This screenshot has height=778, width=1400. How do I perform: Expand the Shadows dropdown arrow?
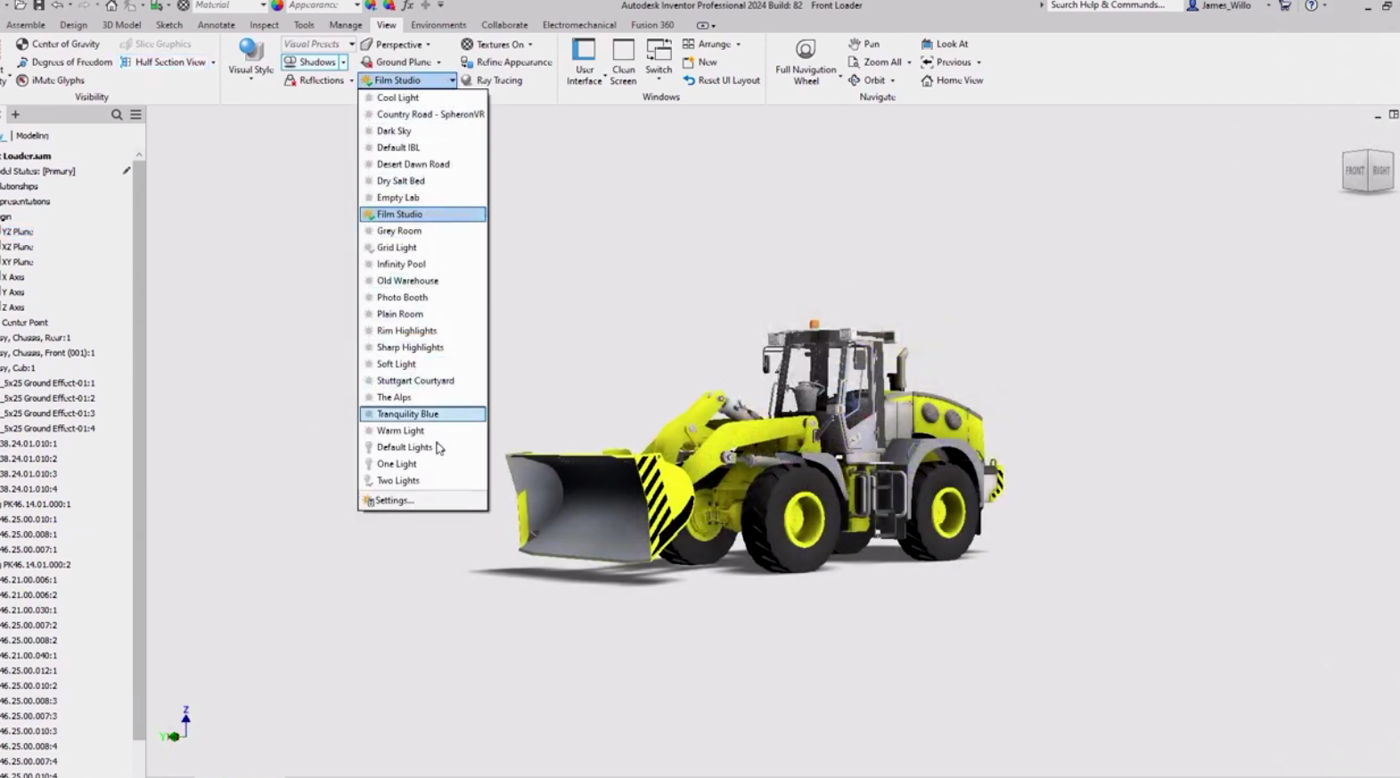[x=343, y=62]
